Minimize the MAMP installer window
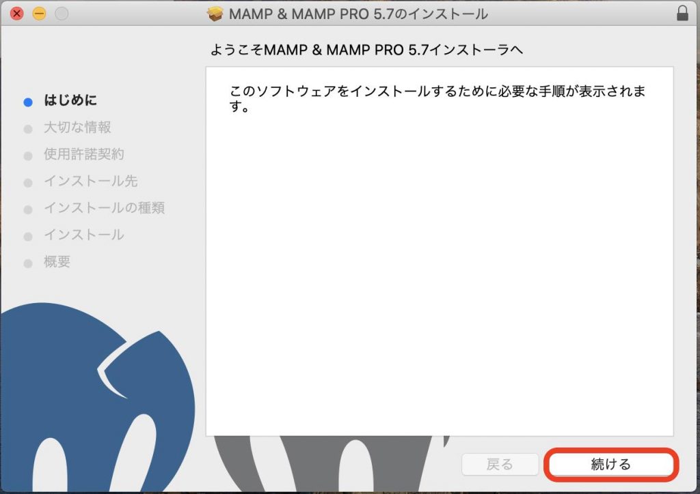 pos(39,14)
